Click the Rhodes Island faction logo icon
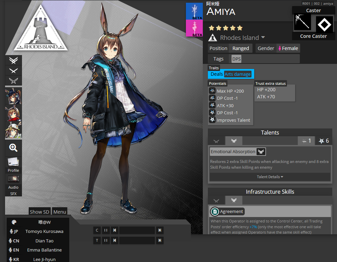Screen dimensions: 337x262 (x=213, y=38)
